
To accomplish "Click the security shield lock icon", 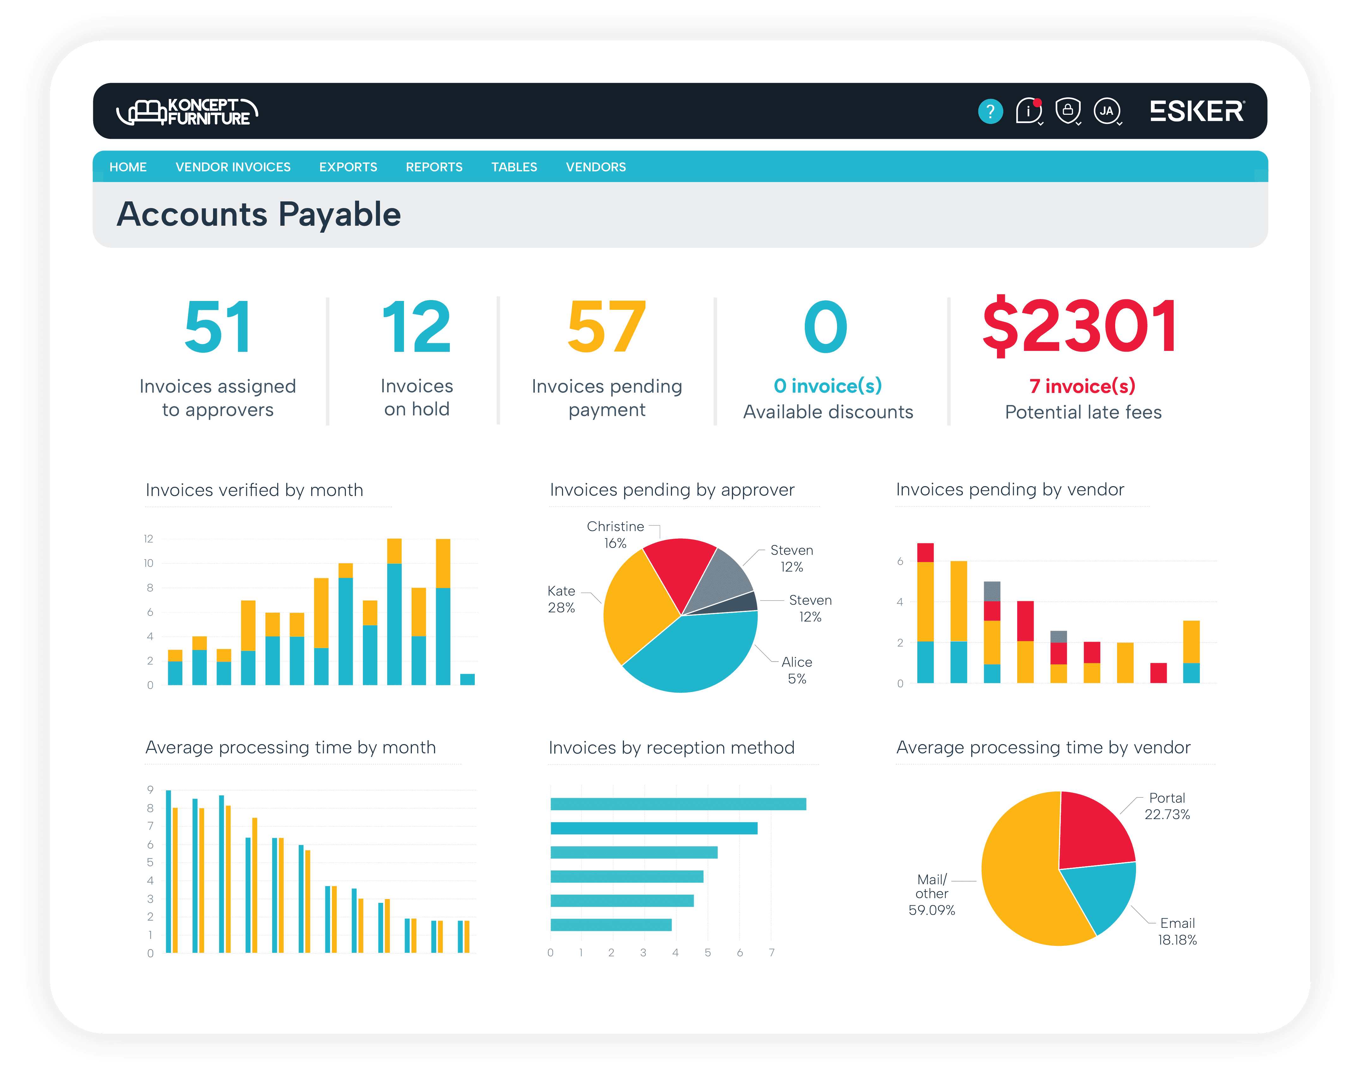I will [1067, 110].
